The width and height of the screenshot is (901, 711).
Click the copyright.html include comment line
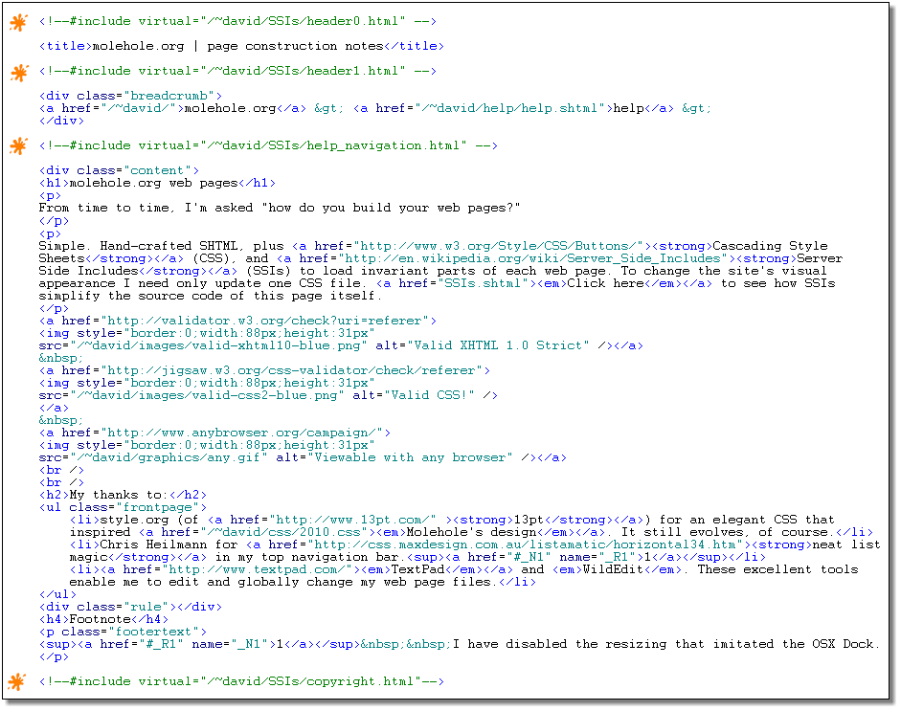(x=241, y=681)
